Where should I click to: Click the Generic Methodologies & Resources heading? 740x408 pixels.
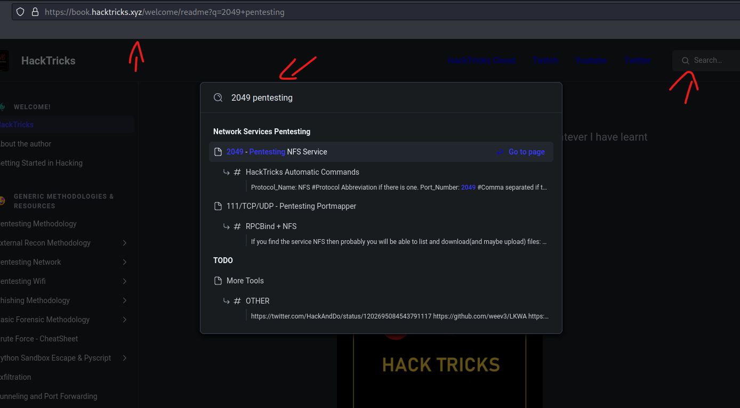(64, 201)
